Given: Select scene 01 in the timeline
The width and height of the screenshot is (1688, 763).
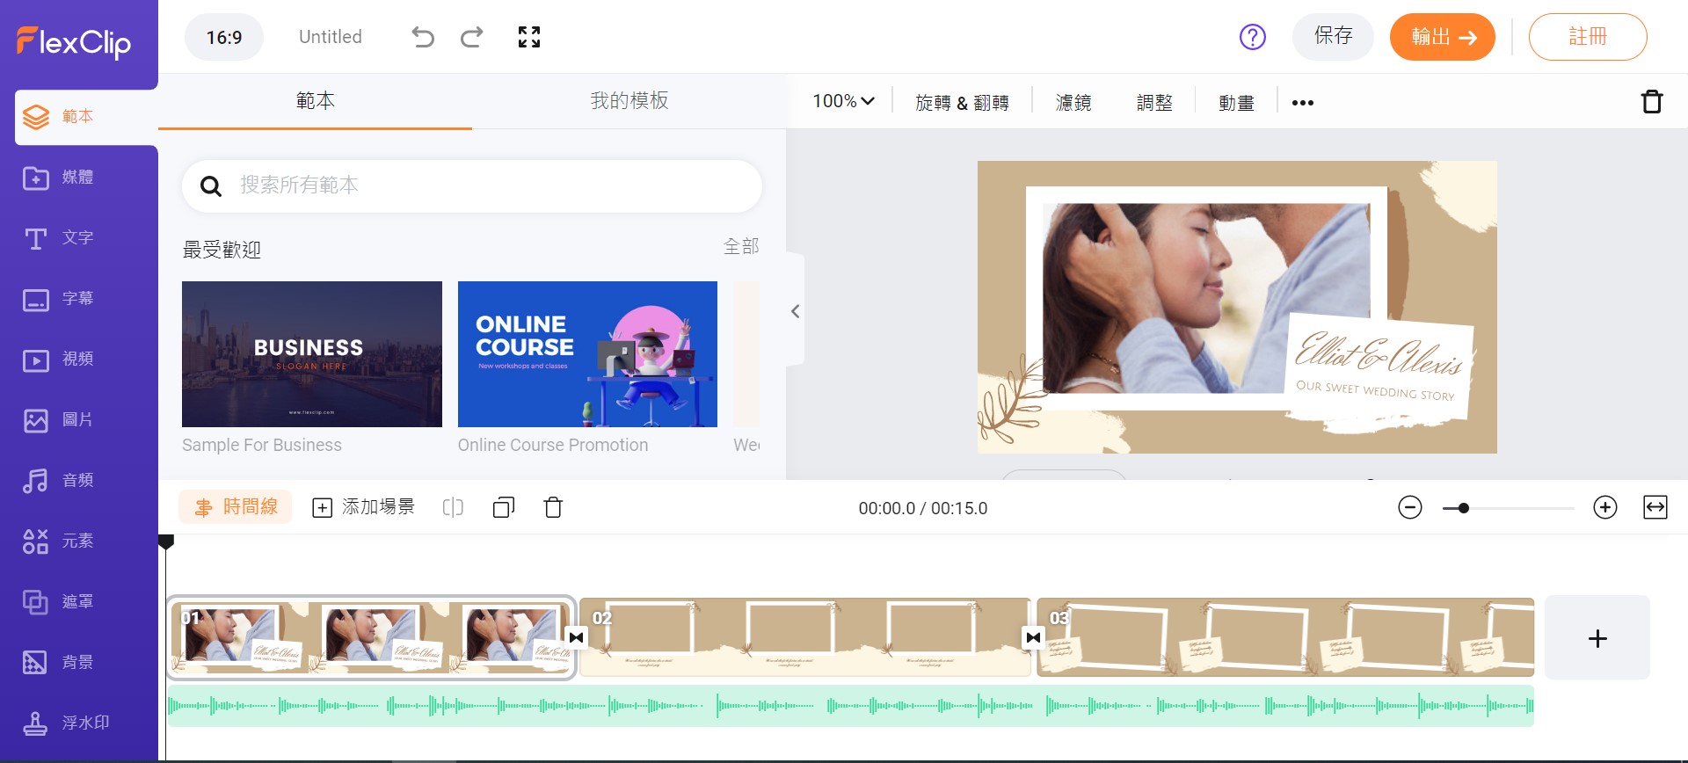Looking at the screenshot, I should 371,637.
